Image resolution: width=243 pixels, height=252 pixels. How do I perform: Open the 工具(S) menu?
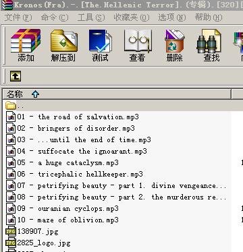(x=91, y=18)
